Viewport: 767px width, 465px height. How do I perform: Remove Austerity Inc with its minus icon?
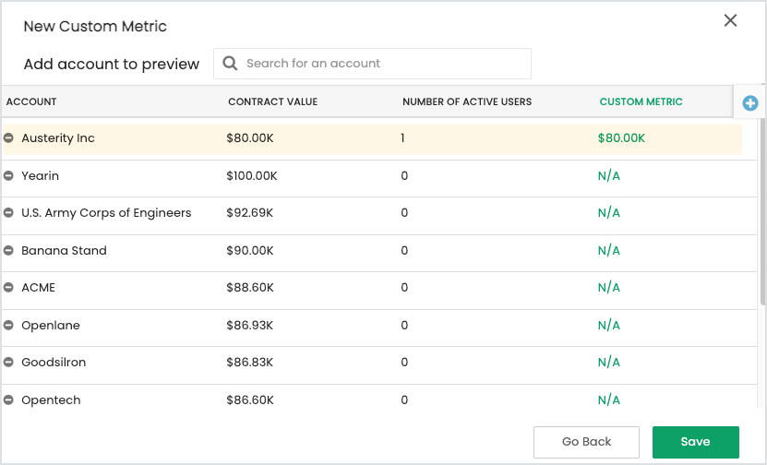[8, 137]
